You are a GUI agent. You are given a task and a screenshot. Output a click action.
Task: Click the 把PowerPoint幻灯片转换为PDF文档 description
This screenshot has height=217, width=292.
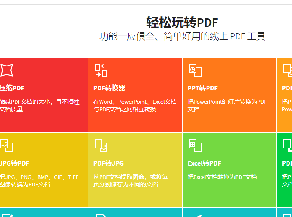pos(227,105)
